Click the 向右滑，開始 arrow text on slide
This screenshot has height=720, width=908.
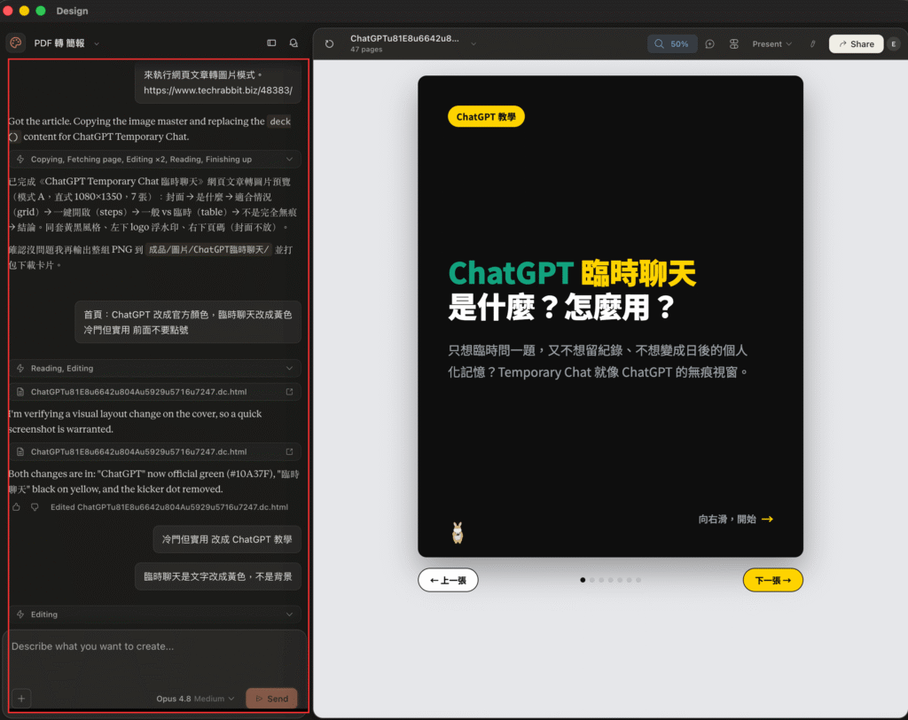click(x=735, y=519)
